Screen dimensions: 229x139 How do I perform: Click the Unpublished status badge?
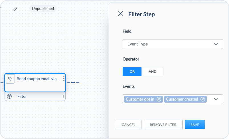coord(43,9)
